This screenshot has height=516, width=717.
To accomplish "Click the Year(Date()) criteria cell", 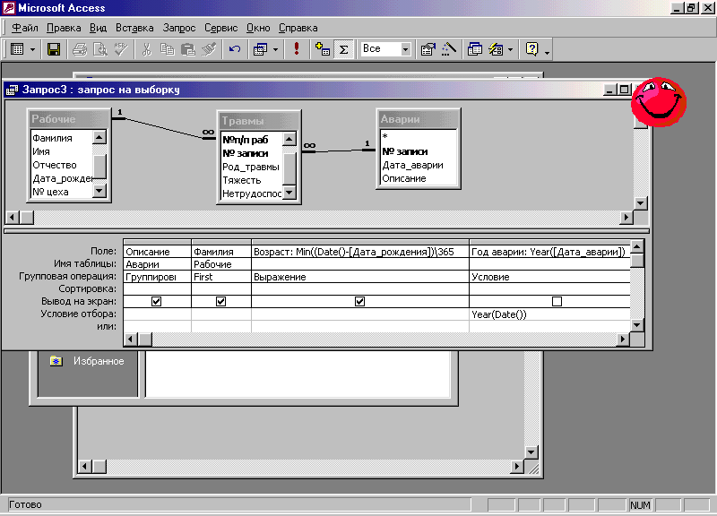I will (549, 314).
